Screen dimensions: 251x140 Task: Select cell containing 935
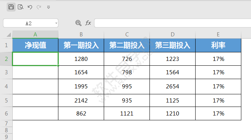[127, 101]
